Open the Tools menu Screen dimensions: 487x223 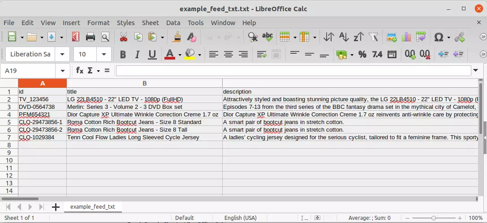click(x=196, y=23)
